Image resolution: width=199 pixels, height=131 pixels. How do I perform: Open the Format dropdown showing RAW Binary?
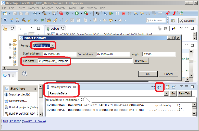tap(52, 46)
